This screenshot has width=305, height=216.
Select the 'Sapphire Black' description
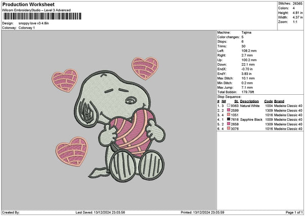[251, 120]
